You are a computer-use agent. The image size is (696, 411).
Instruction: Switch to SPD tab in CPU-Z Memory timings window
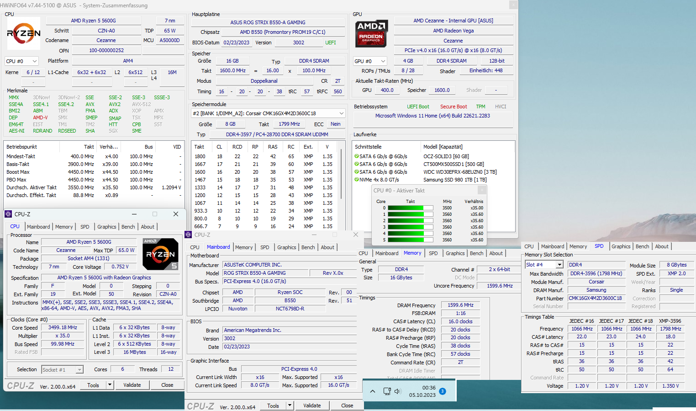pos(433,253)
